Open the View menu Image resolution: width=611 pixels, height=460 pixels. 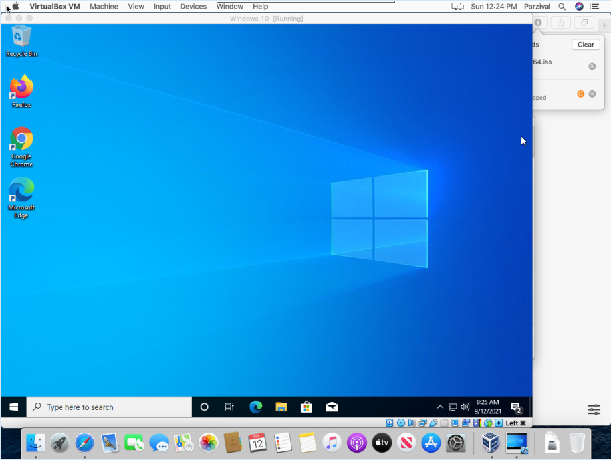point(136,6)
